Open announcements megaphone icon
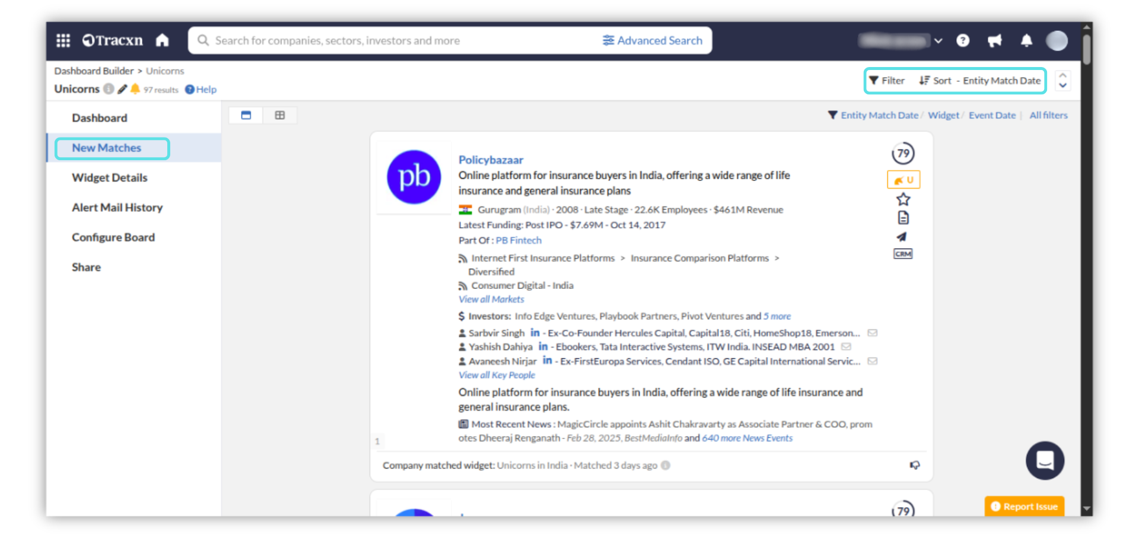Viewport: 1139px width, 544px height. [x=995, y=40]
